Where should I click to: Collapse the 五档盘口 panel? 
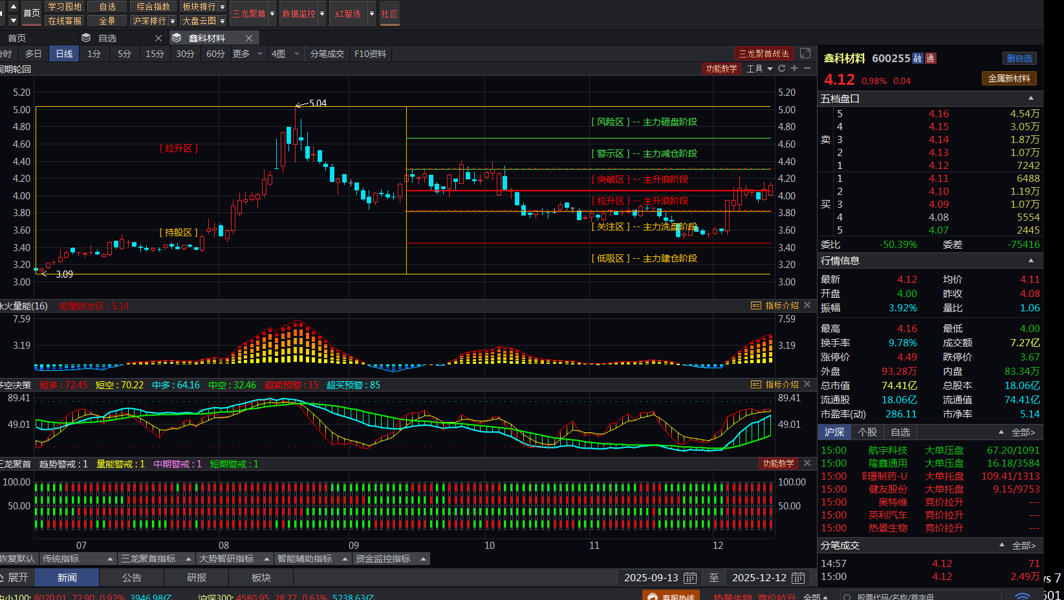pos(1031,98)
